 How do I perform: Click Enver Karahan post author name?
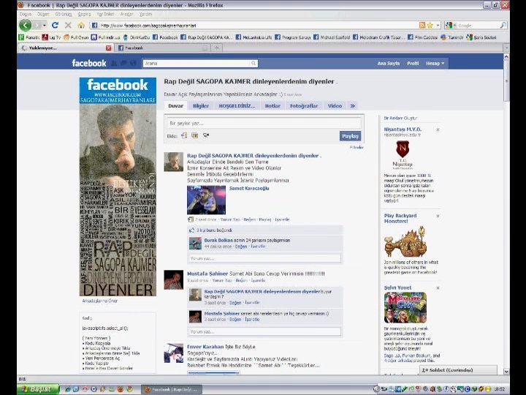click(x=205, y=347)
